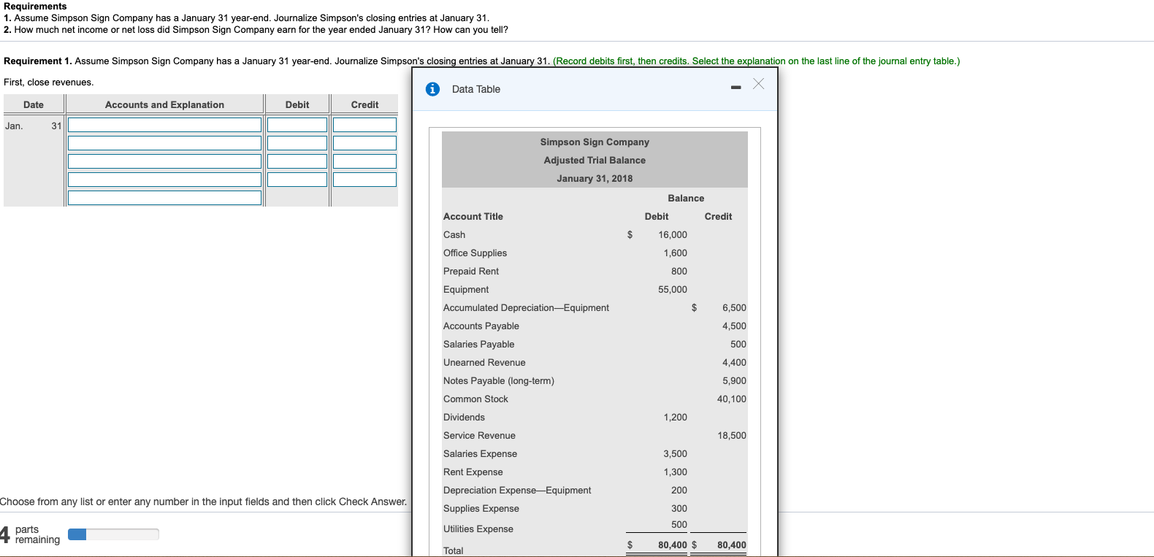This screenshot has height=557, width=1154.
Task: Focus the second-row Credit input field
Action: pos(364,143)
